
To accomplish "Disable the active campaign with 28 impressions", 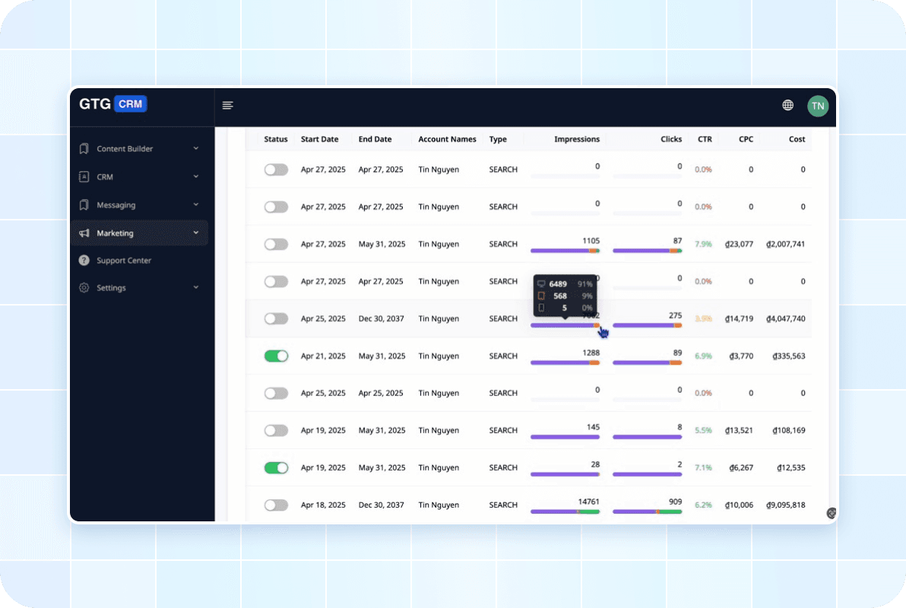I will [x=276, y=467].
